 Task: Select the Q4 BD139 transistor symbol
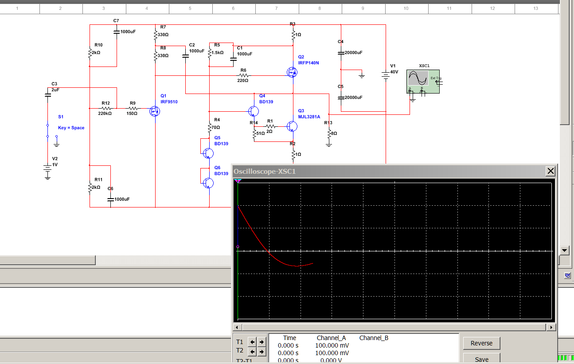click(254, 111)
